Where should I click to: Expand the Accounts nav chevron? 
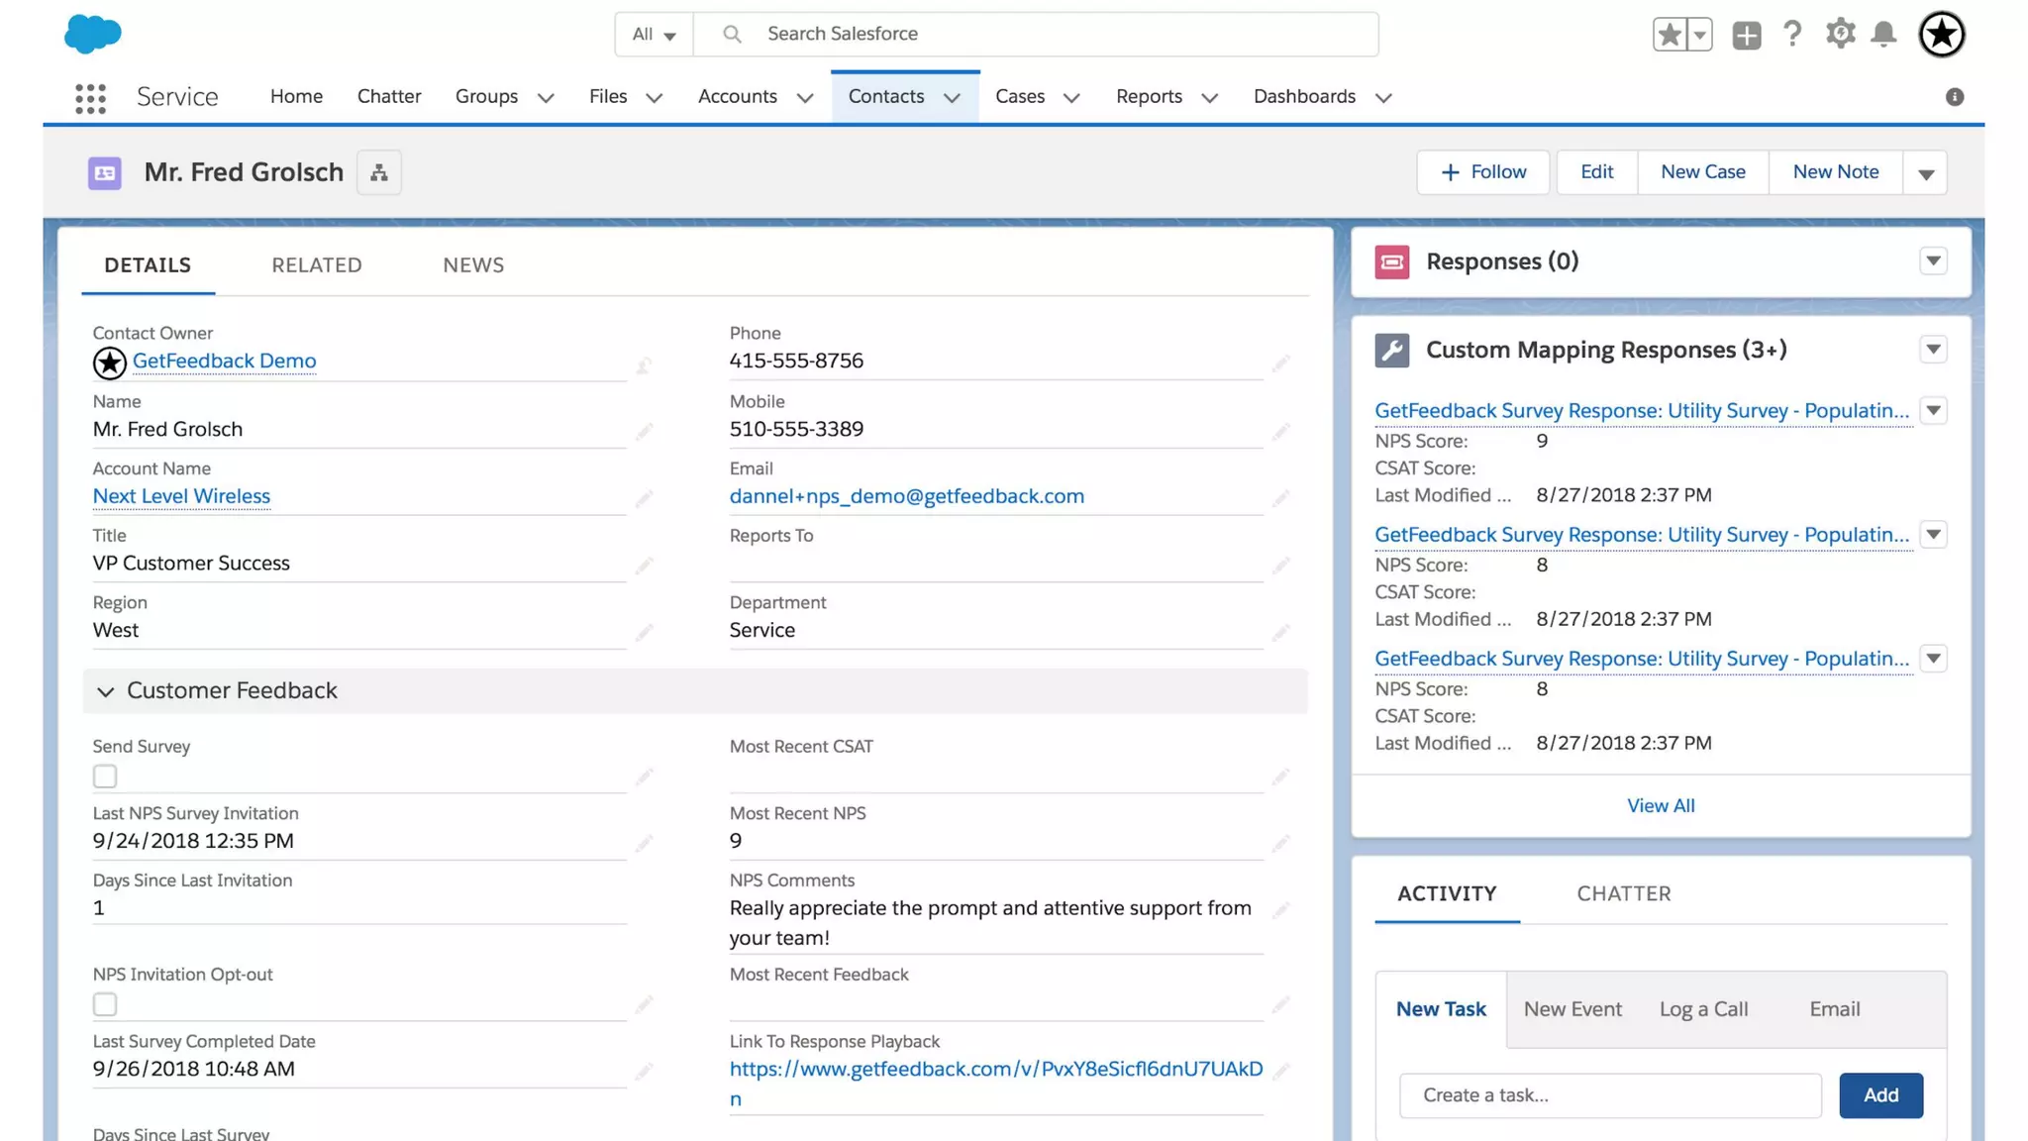805,98
